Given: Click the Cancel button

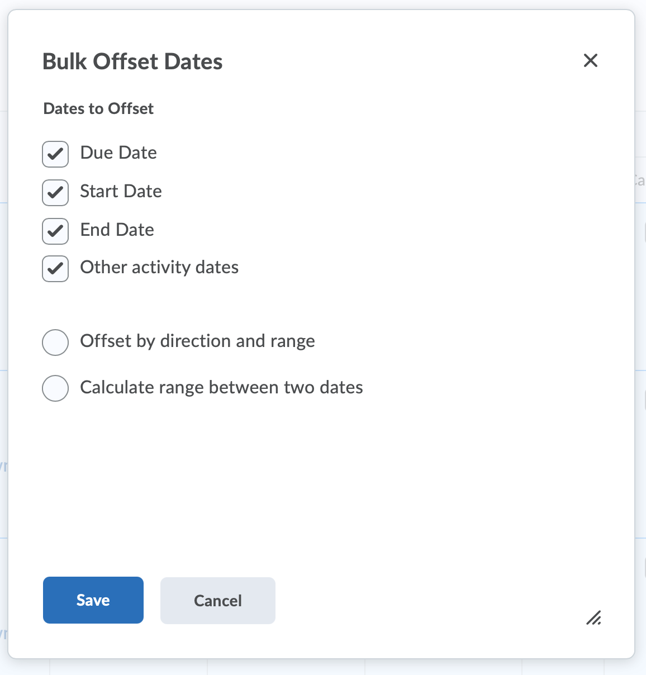Looking at the screenshot, I should [x=217, y=601].
